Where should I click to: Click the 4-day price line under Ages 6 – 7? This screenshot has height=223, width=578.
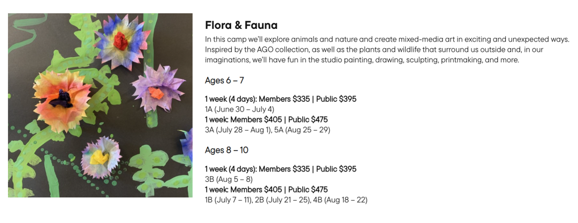click(x=280, y=99)
